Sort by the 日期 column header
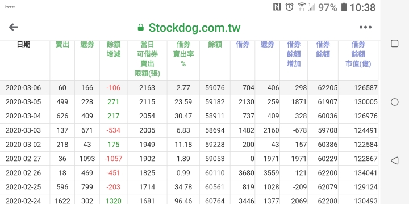 (23, 45)
